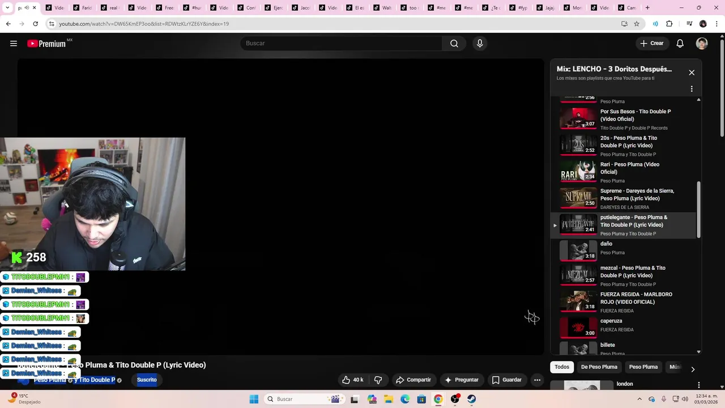Like the video with thumbs up
The image size is (725, 408).
(x=352, y=380)
